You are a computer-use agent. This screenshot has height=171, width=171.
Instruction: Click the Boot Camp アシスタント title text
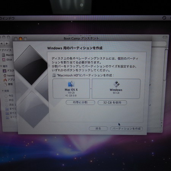[81, 38]
